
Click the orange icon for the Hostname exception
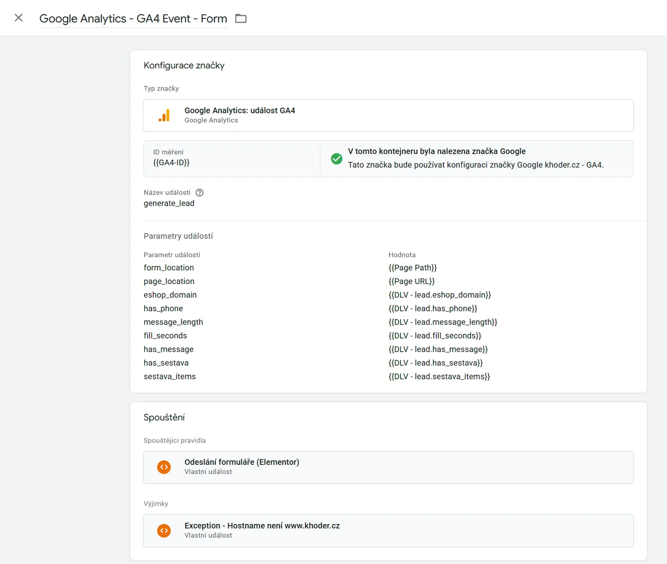[x=164, y=531]
